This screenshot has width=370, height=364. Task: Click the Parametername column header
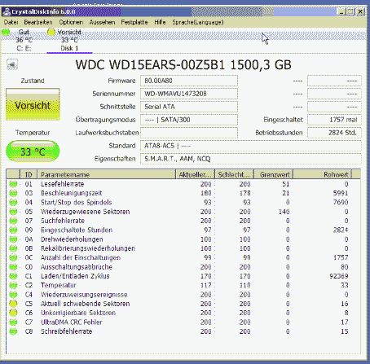(x=106, y=174)
